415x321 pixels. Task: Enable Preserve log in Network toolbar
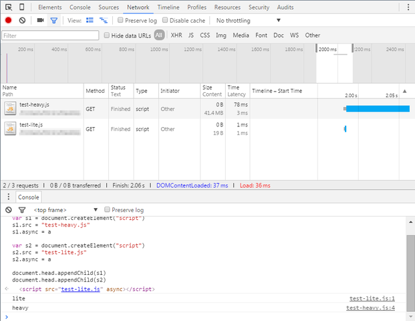tap(121, 20)
